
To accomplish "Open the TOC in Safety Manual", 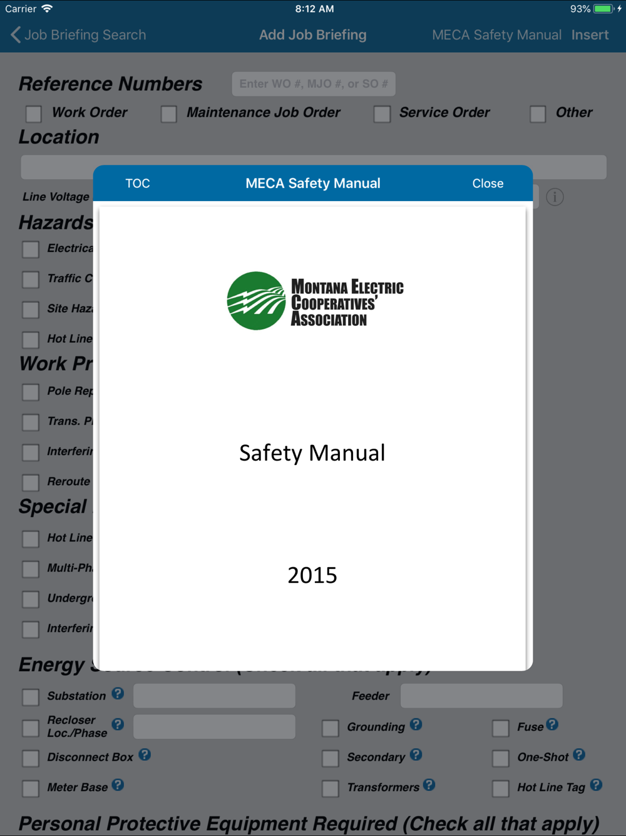I will pyautogui.click(x=138, y=184).
